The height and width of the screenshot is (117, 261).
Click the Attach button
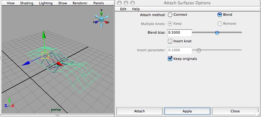tap(139, 111)
